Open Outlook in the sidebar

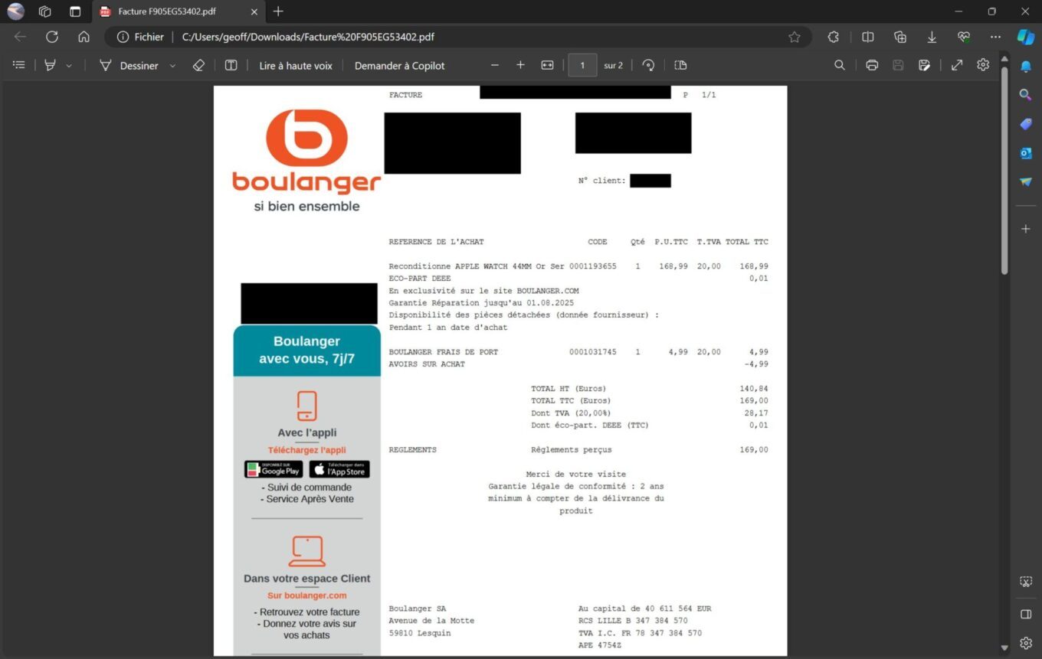point(1026,153)
